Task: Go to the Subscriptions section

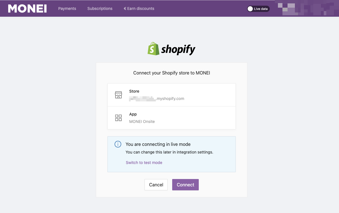Action: 100,8
